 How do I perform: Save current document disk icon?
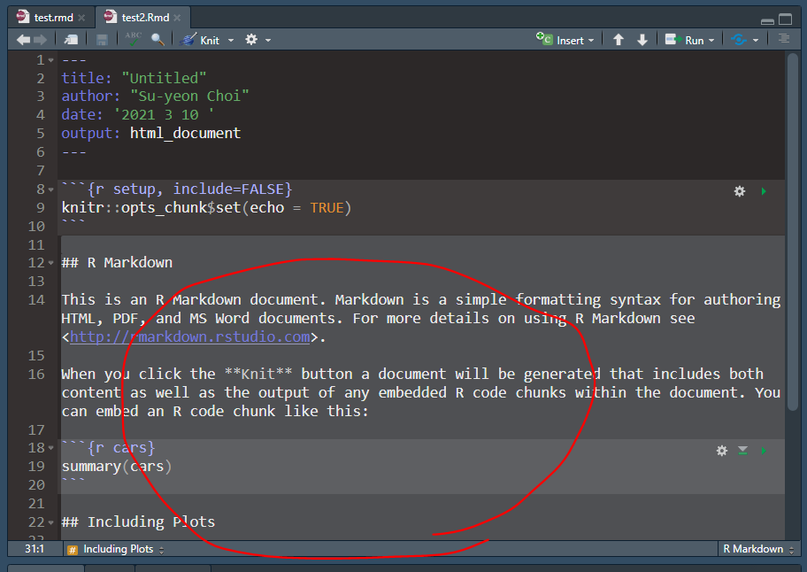tap(102, 40)
